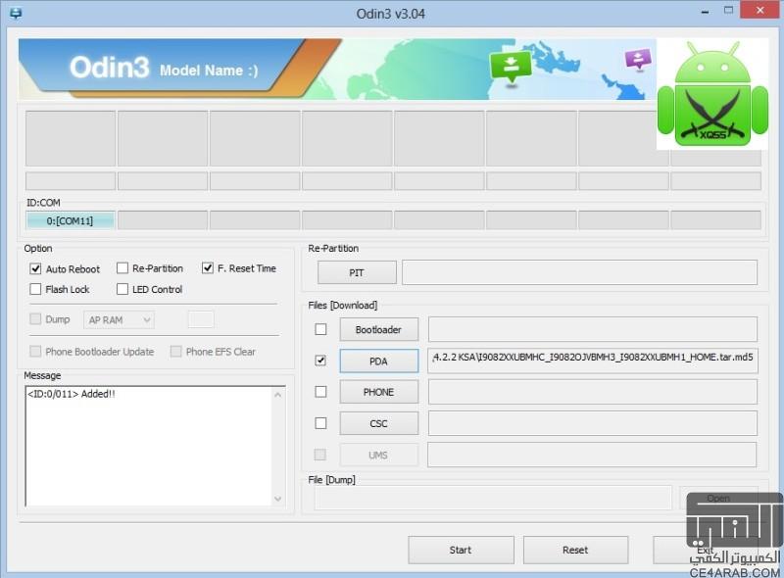The width and height of the screenshot is (784, 578).
Task: Click the Reset button
Action: (575, 550)
